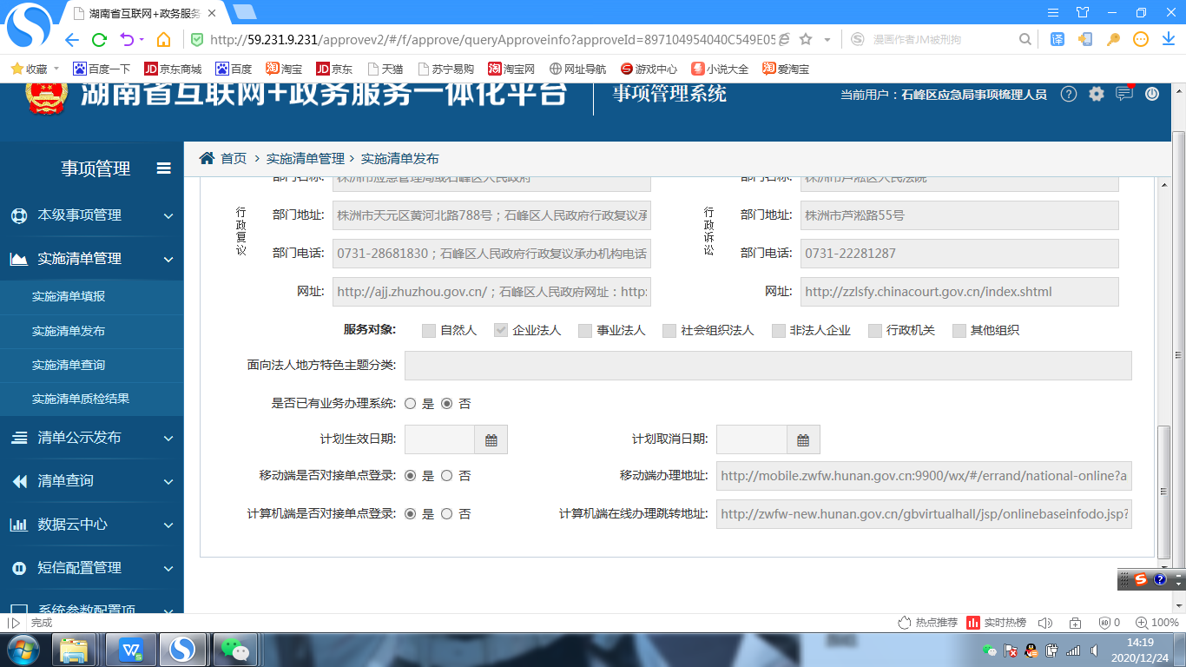Toggle the 事业法人 checkbox
The image size is (1186, 667).
pos(585,331)
